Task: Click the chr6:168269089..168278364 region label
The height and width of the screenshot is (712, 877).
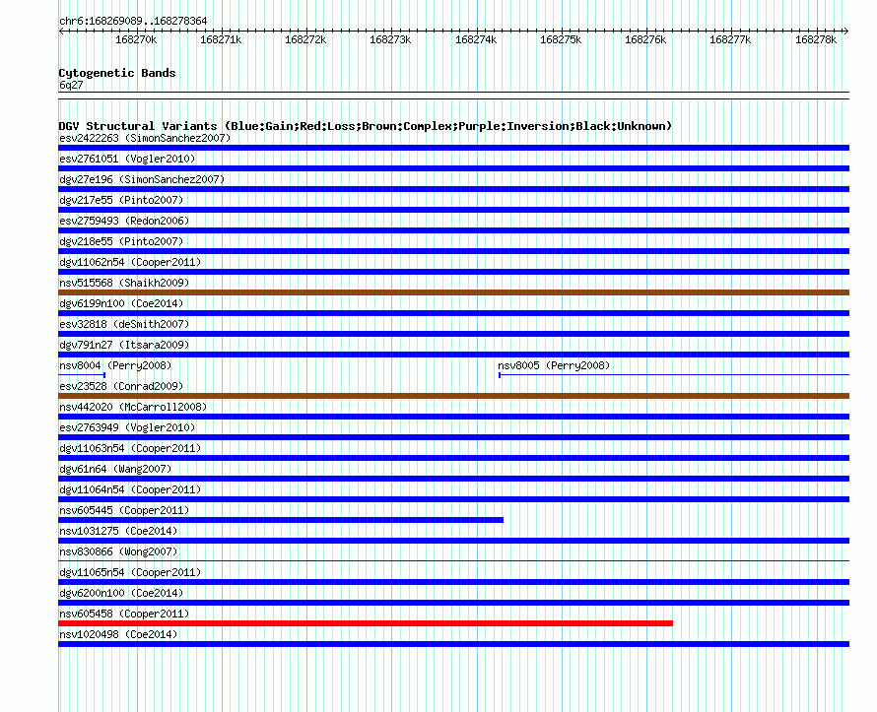Action: (133, 21)
